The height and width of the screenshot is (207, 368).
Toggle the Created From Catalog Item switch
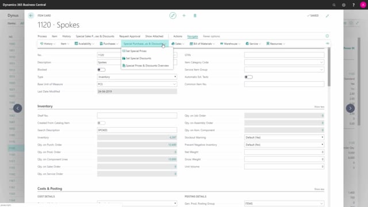click(101, 122)
